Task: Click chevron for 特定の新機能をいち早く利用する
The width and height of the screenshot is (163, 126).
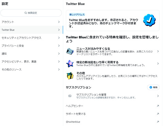Action: point(158,64)
